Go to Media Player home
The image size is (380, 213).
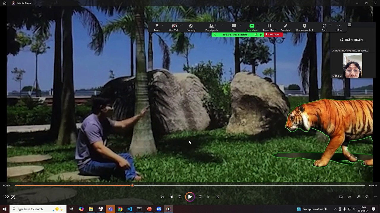5,3
